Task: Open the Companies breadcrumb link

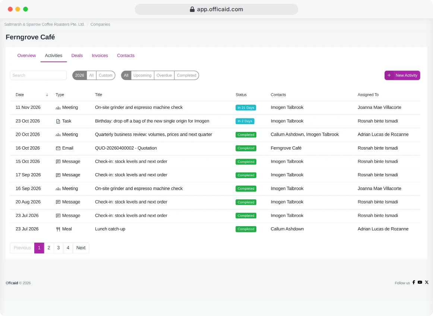Action: [x=100, y=24]
